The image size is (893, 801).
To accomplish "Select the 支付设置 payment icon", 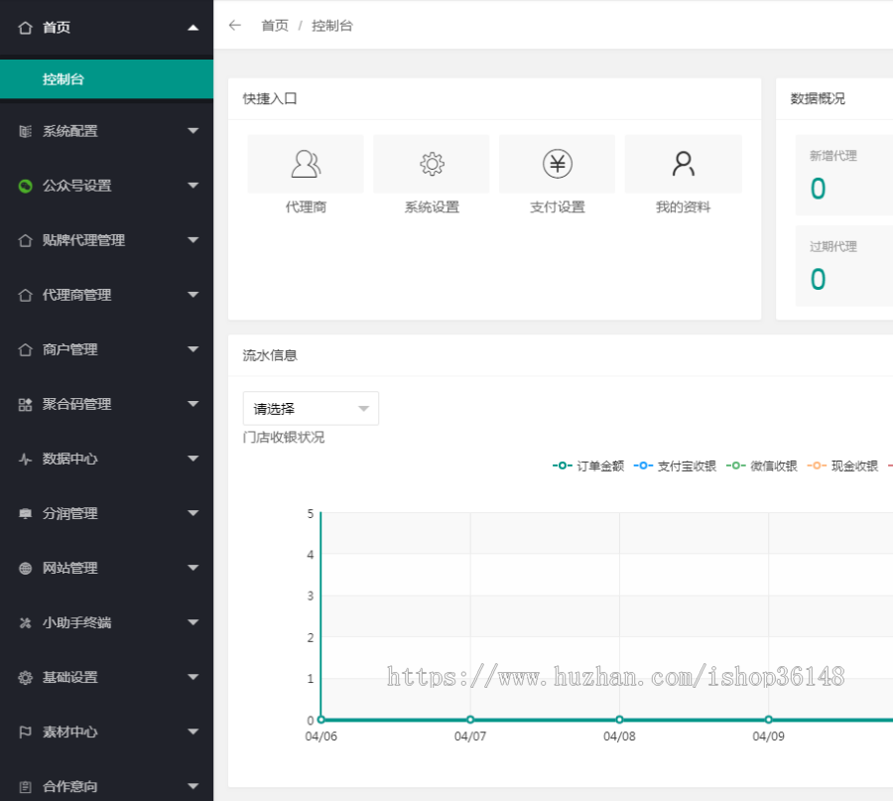I will 557,164.
